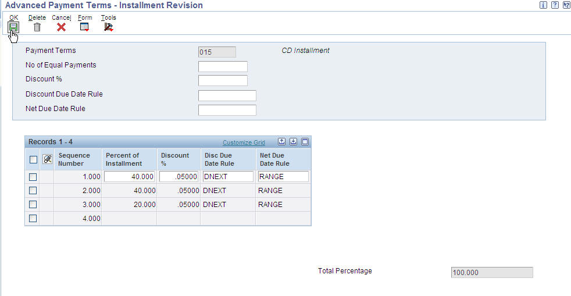Click the Customize Grid link
The width and height of the screenshot is (571, 296).
pos(244,142)
